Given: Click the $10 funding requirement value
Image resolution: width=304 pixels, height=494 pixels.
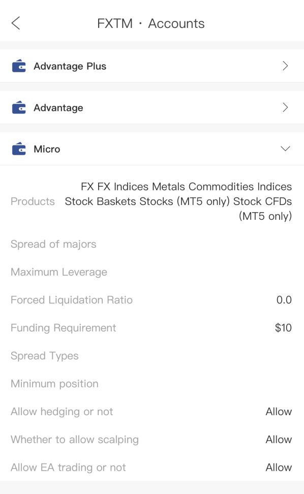Looking at the screenshot, I should pyautogui.click(x=283, y=328).
